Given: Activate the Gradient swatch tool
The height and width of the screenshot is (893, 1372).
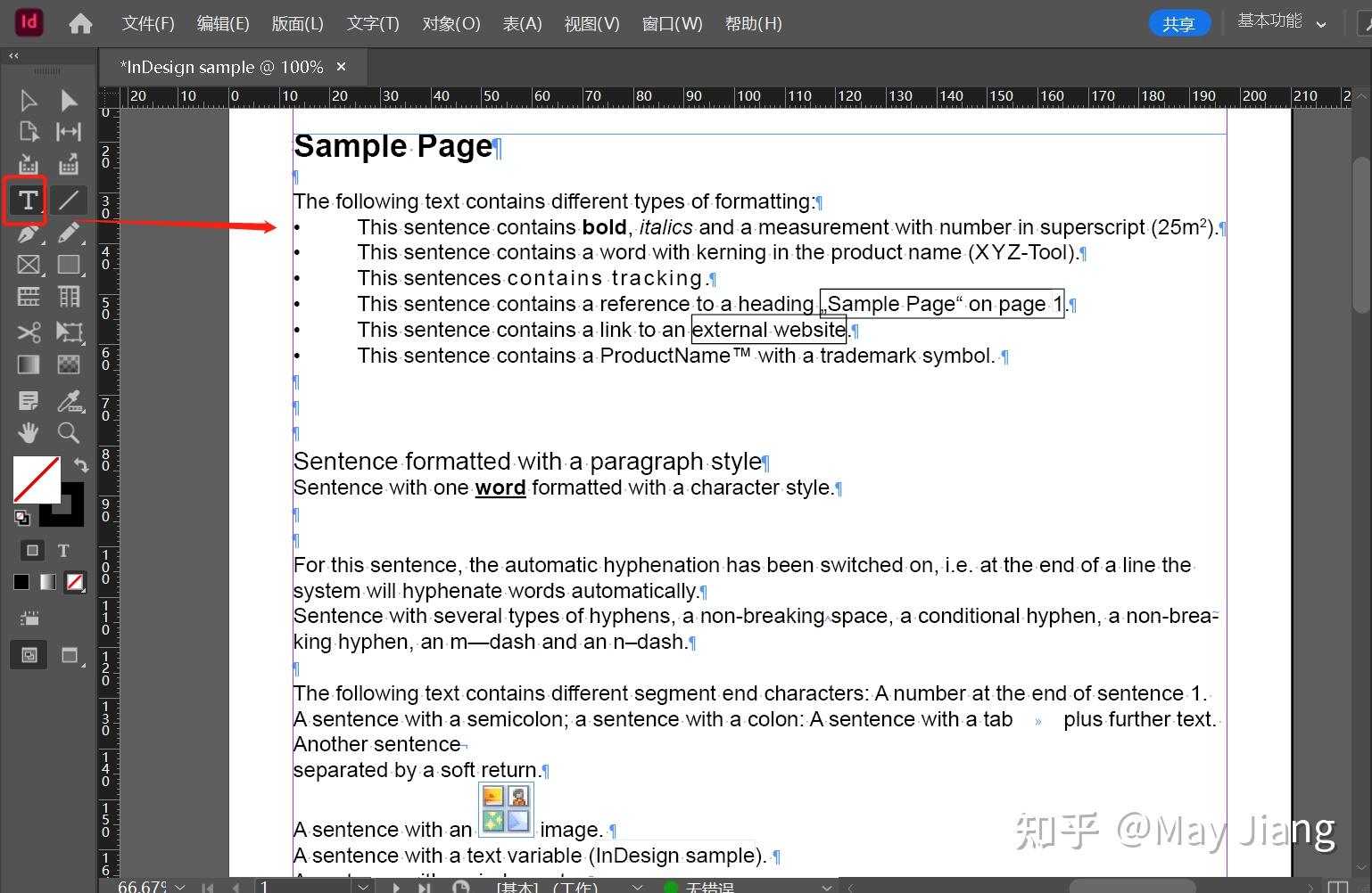Looking at the screenshot, I should pyautogui.click(x=28, y=364).
